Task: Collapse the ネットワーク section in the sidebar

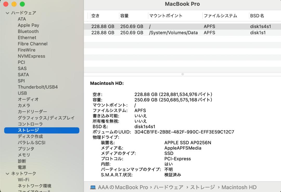Action: [7, 173]
